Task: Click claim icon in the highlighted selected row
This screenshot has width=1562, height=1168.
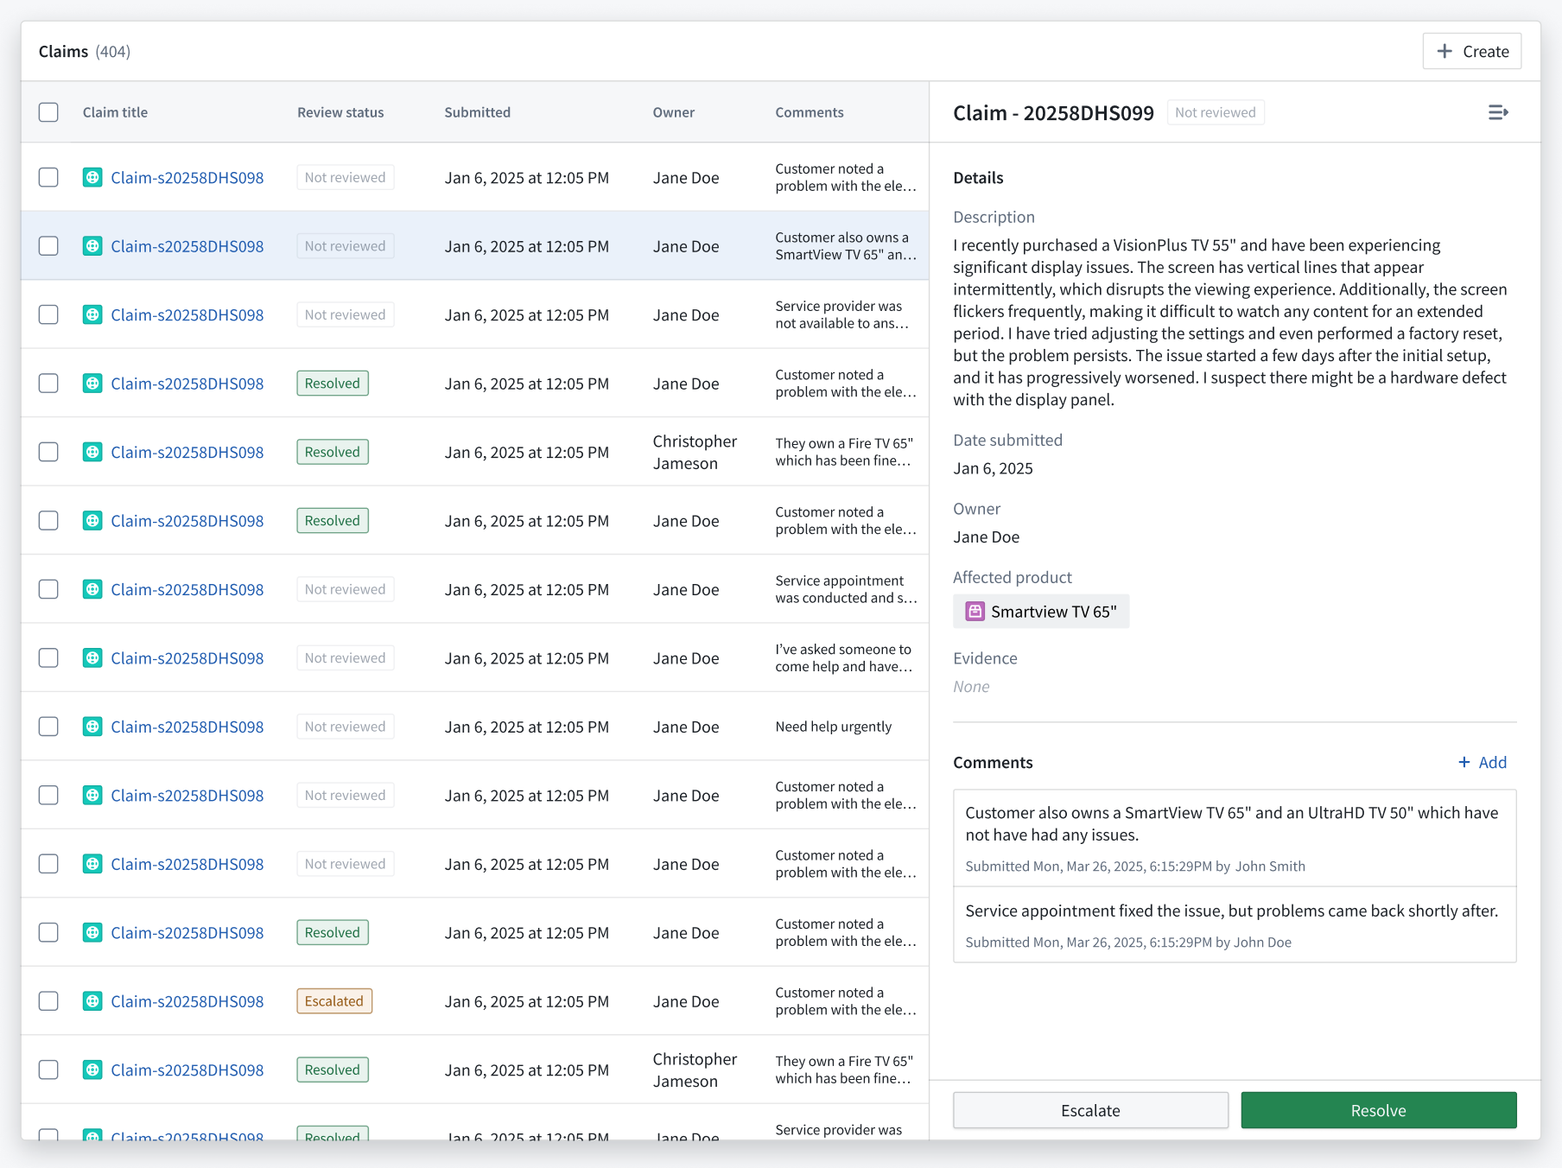Action: [x=92, y=246]
